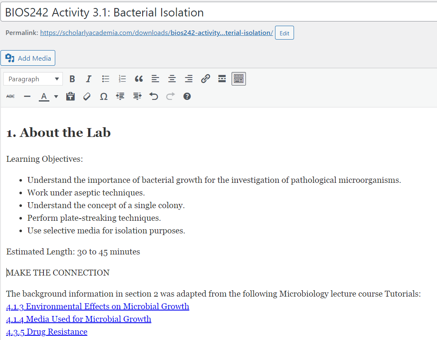Viewport: 437px width, 340px height.
Task: Click the 'Perform plate-streaking techniques.' bullet
Action: 94,218
